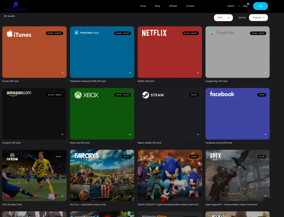The width and height of the screenshot is (284, 217).
Task: Open PlayStation Network PSN Gift Card link
Action: [x=88, y=81]
